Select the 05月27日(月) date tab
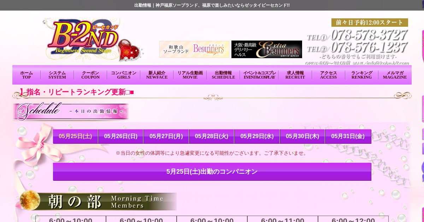Image resolution: width=424 pixels, height=222 pixels. tap(166, 136)
